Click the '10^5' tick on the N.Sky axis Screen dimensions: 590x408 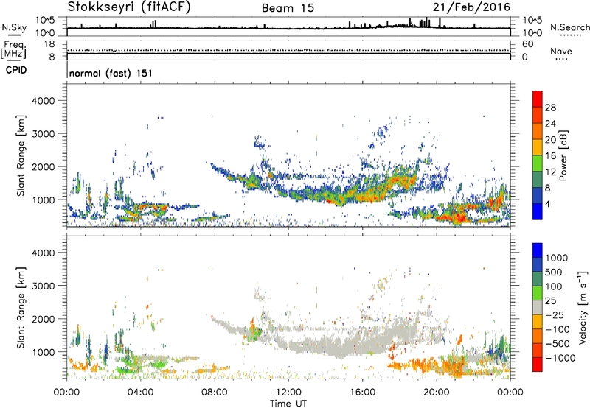pos(46,20)
